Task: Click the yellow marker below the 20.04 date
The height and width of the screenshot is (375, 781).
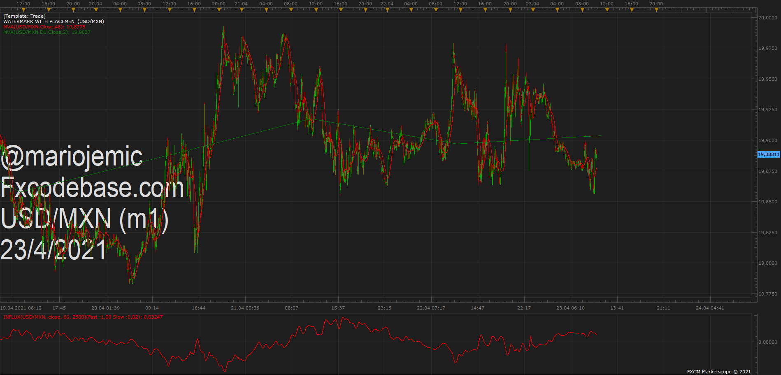Action: 95,10
